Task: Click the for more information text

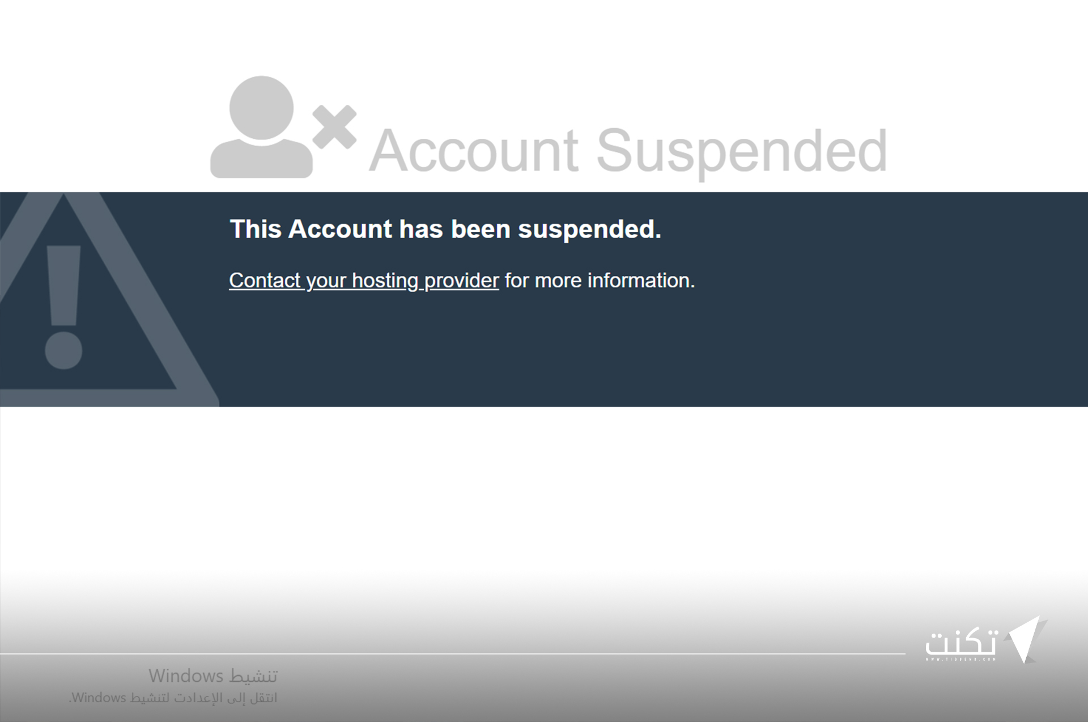Action: coord(600,281)
